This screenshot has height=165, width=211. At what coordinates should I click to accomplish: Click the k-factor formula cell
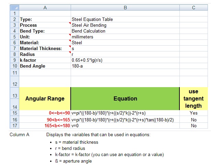tap(125, 60)
